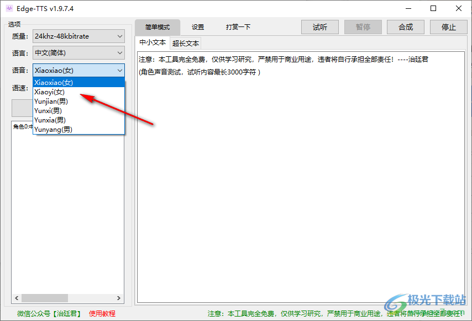This screenshot has height=321, width=472.
Task: Open the 语言 language dropdown
Action: coord(78,53)
